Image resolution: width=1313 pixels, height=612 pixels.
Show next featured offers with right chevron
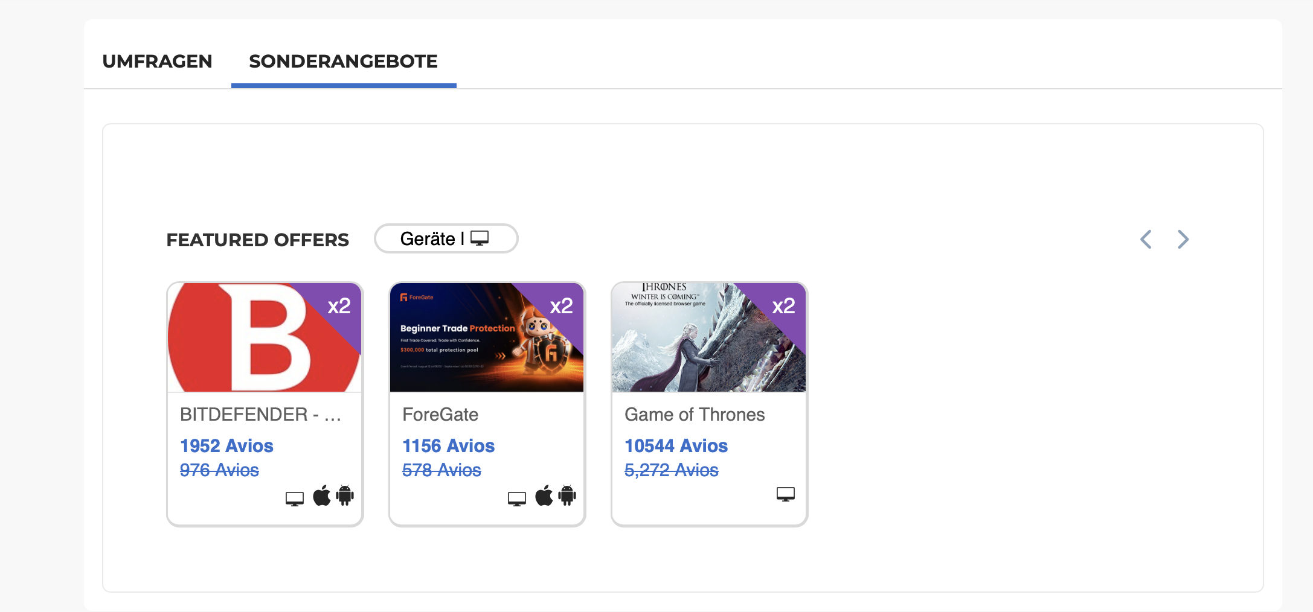tap(1183, 239)
